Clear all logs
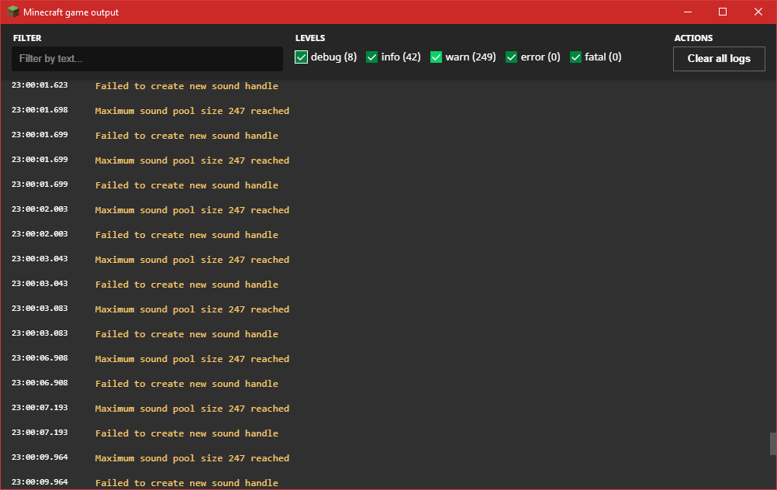 click(x=719, y=58)
